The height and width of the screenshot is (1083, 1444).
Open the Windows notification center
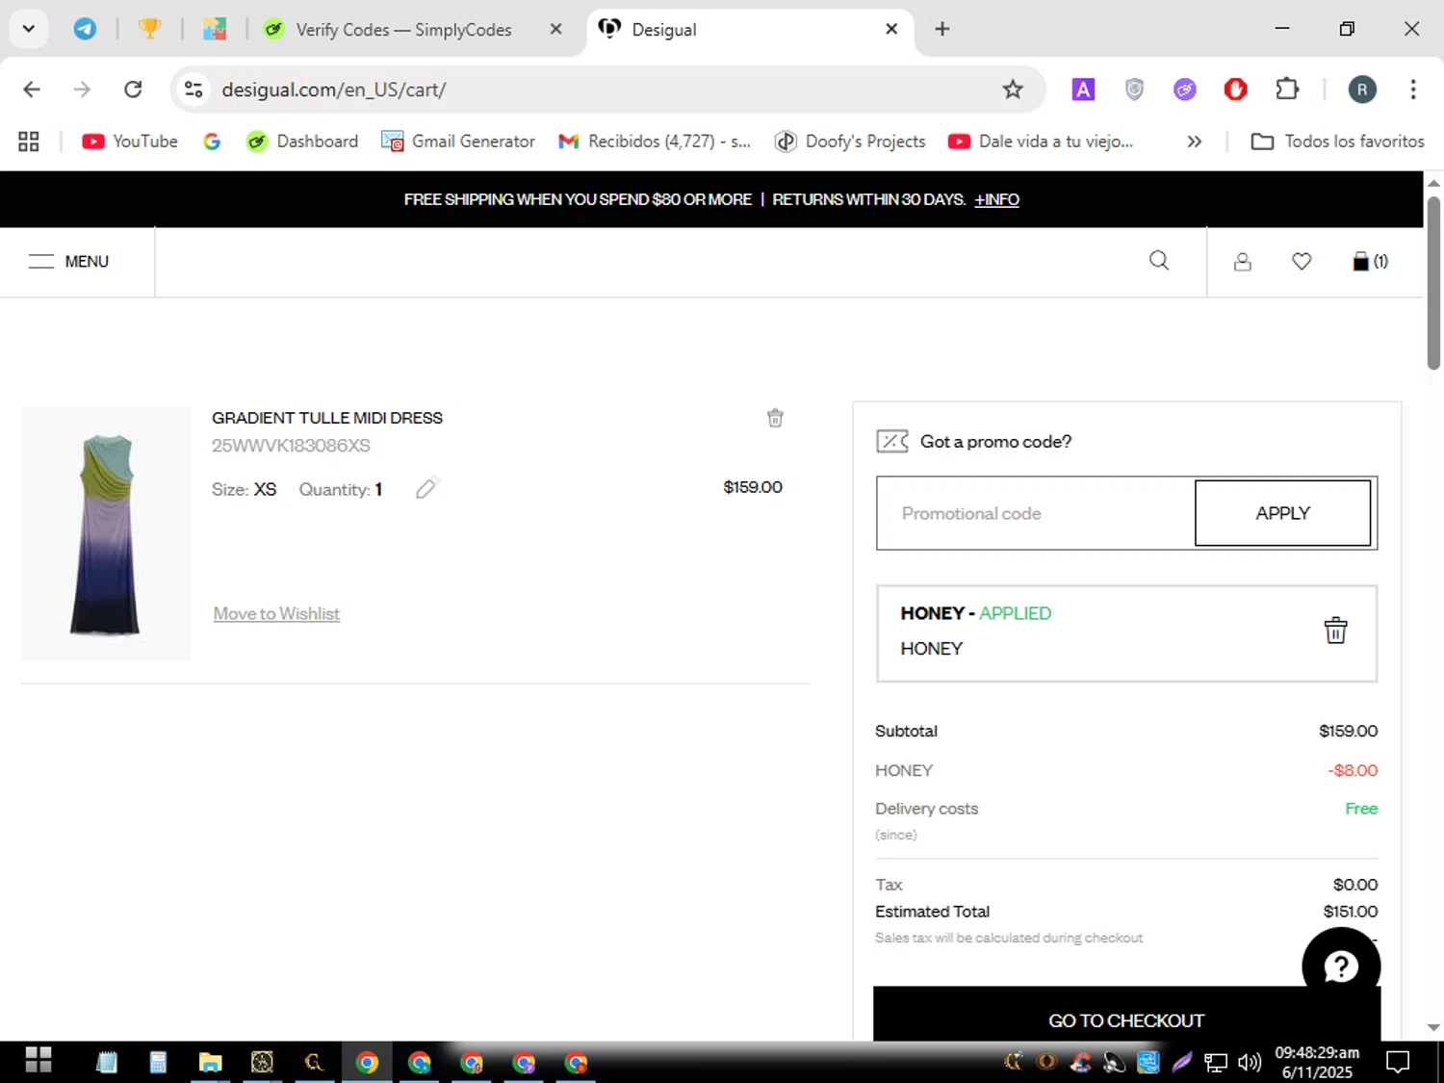(x=1398, y=1062)
